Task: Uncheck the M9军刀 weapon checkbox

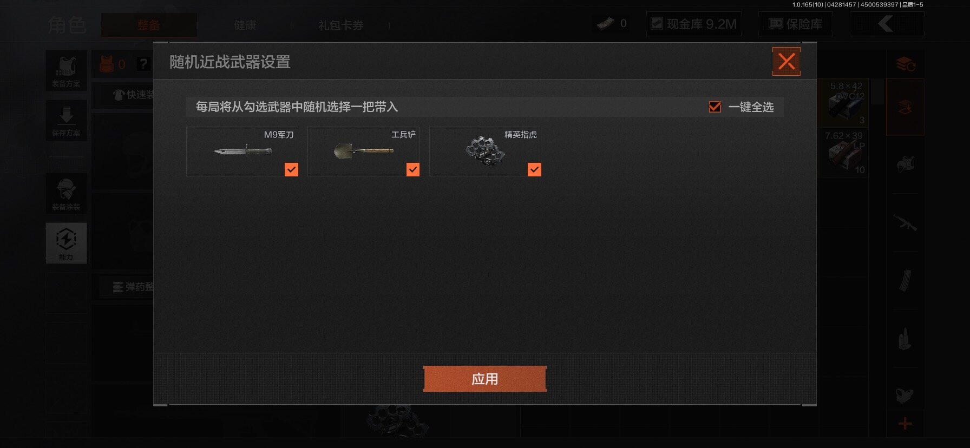Action: click(291, 170)
